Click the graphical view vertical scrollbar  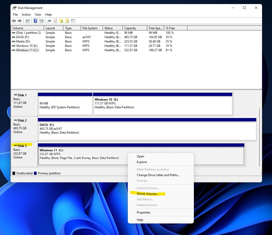coord(259,137)
